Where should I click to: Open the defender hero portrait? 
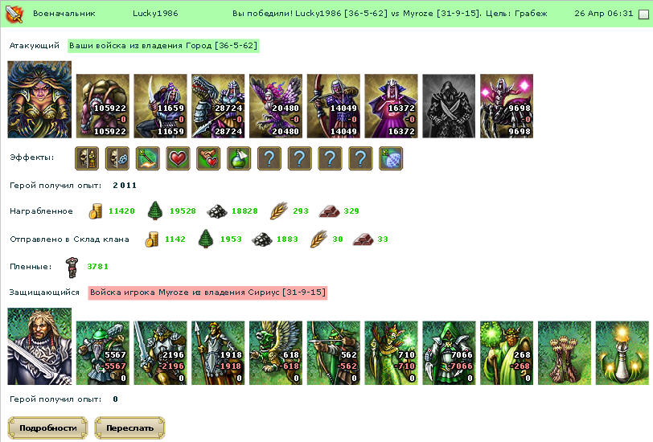pos(39,346)
